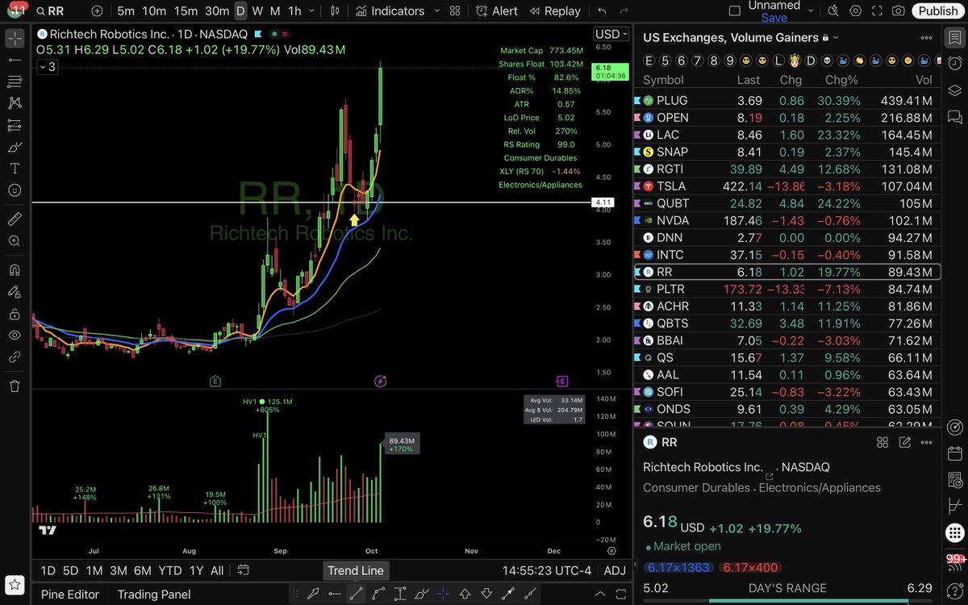Switch to 15m timeframe

(x=186, y=11)
